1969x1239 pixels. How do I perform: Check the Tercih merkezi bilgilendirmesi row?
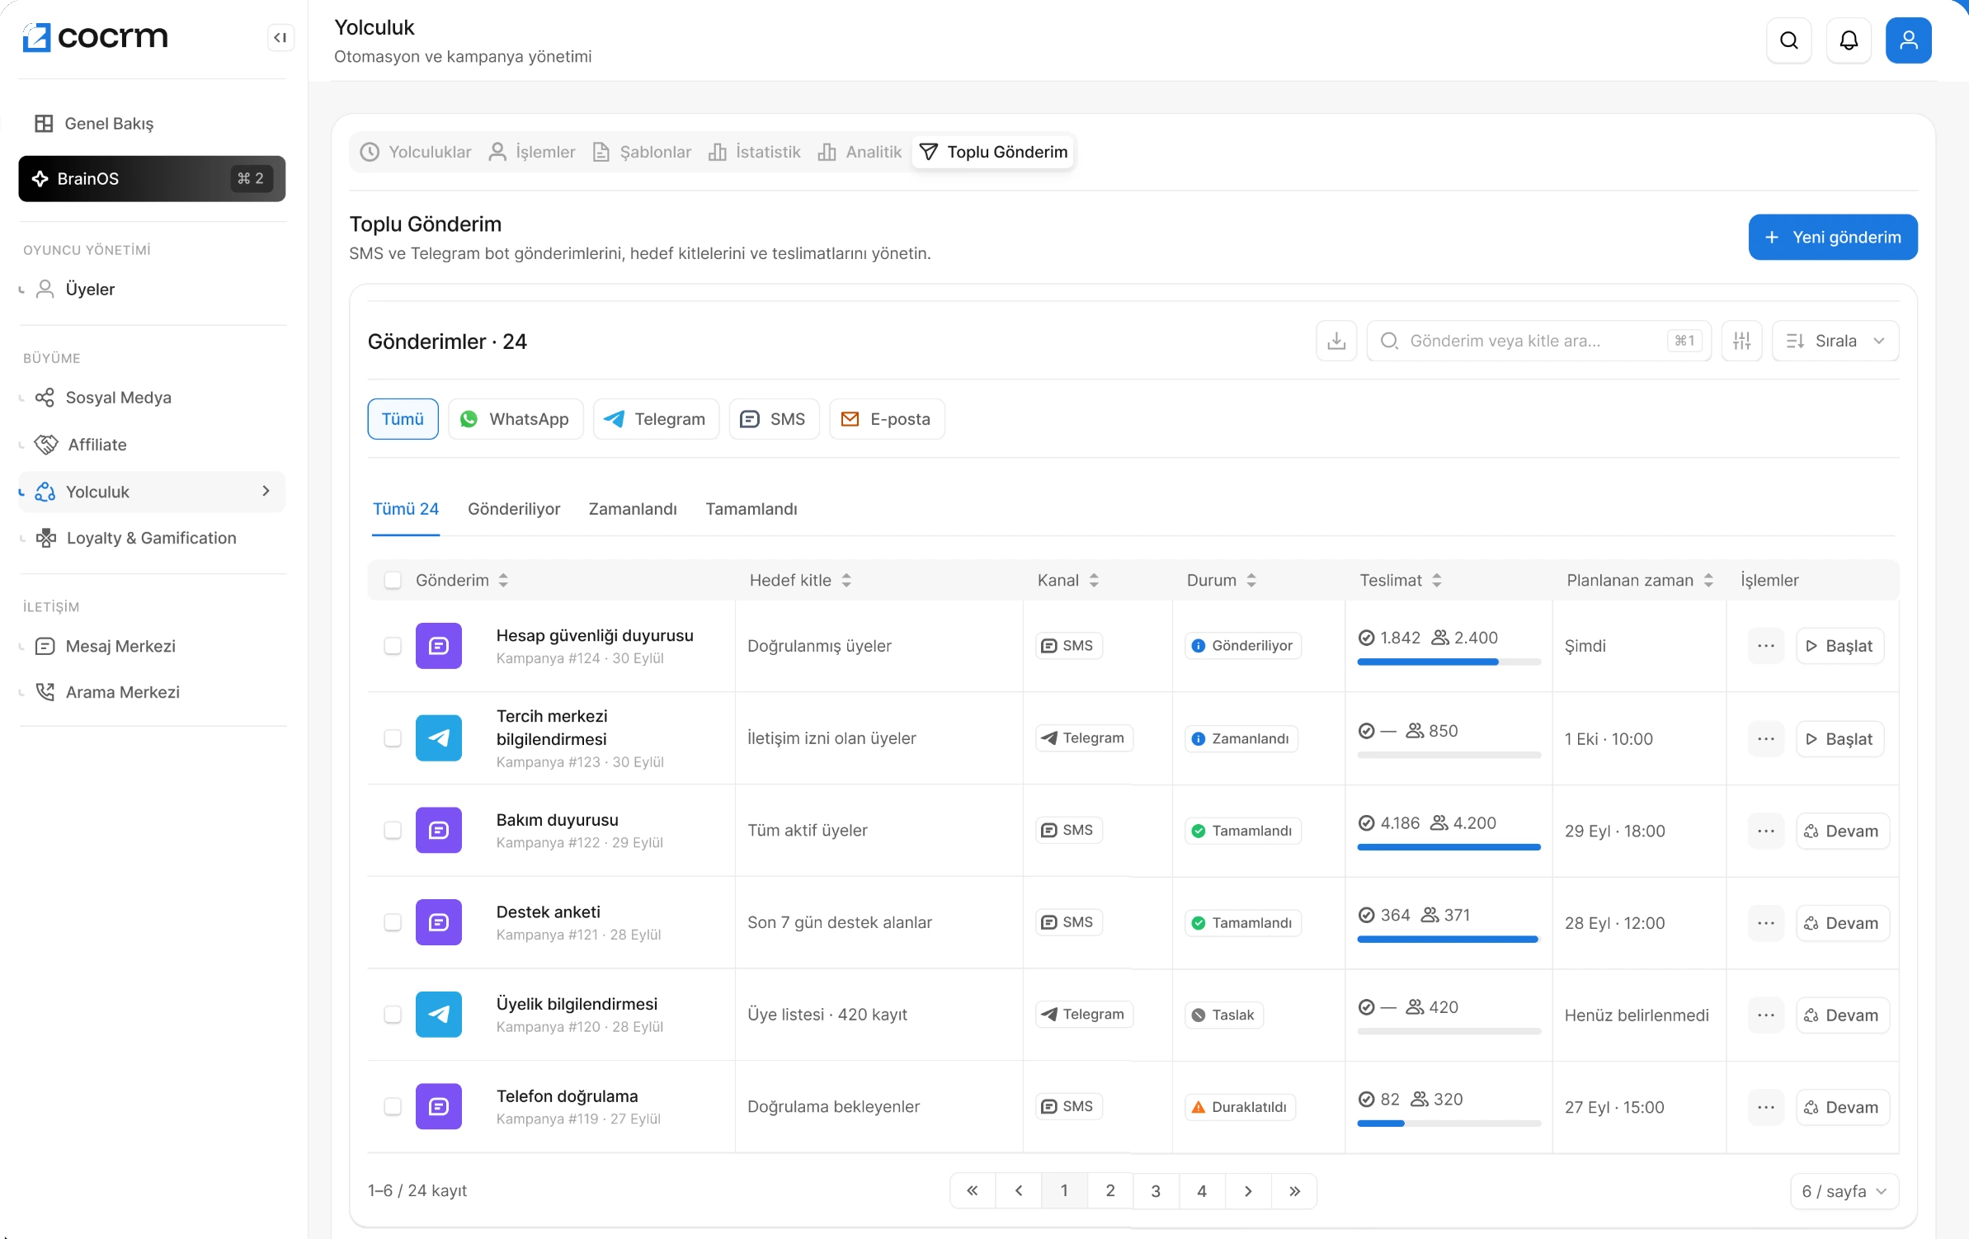click(393, 738)
